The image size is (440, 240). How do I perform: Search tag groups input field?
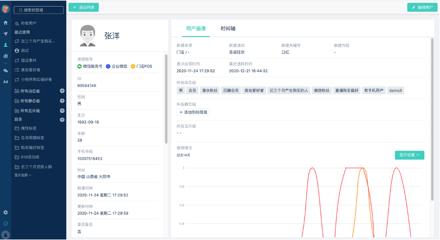[39, 10]
